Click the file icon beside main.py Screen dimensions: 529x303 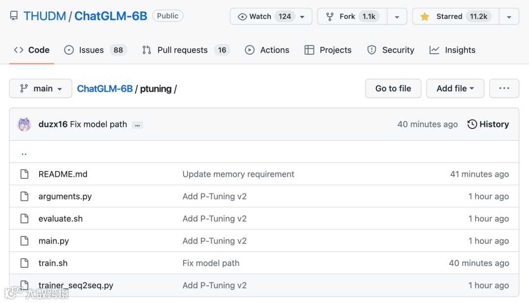24,241
